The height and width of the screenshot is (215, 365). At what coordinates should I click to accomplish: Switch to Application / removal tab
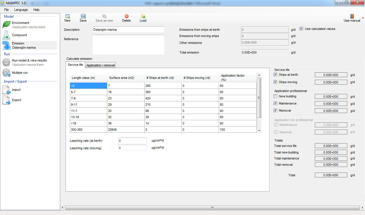pos(100,65)
